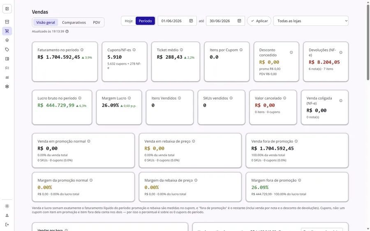
Task: Toggle the sidebar panel icon at top
Action: click(x=7, y=9)
